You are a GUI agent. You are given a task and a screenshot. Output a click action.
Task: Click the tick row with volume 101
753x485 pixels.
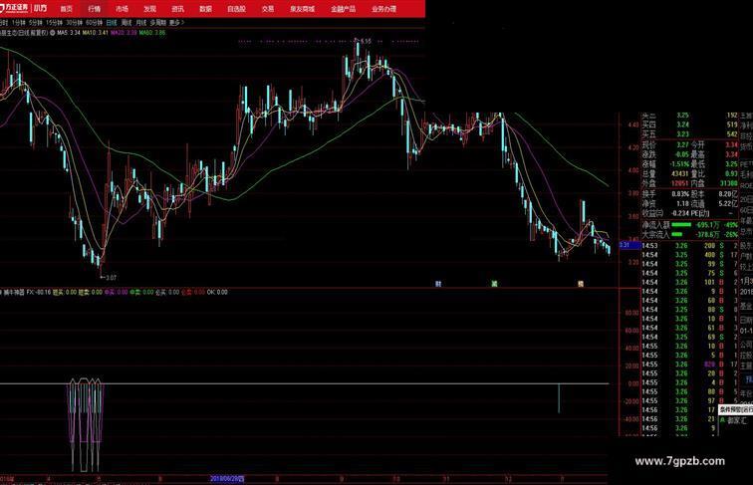[690, 283]
